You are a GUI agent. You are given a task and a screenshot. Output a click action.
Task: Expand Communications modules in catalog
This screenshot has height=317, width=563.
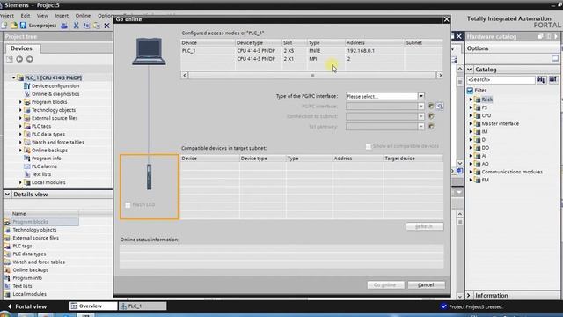tap(471, 172)
